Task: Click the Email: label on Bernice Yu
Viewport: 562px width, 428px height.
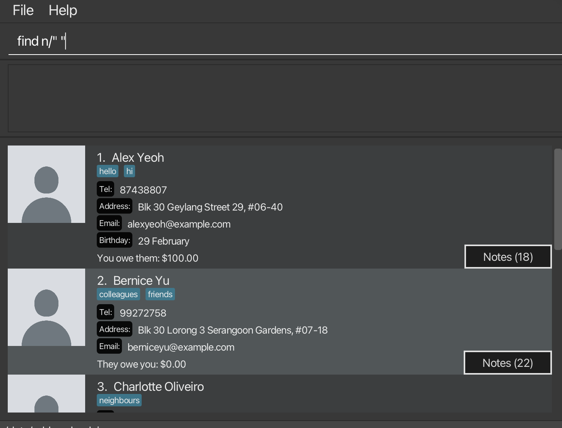Action: coord(110,346)
